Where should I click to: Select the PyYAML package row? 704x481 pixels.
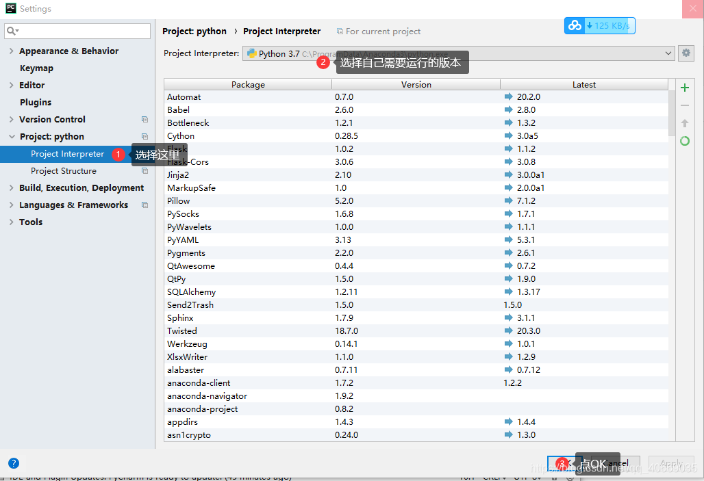point(416,239)
